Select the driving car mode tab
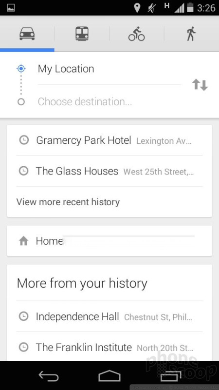 coord(27,34)
